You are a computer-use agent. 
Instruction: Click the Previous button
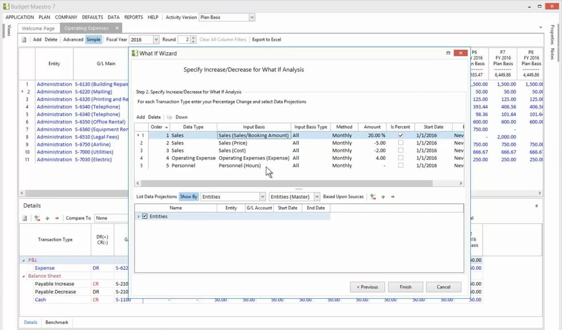[x=367, y=287]
